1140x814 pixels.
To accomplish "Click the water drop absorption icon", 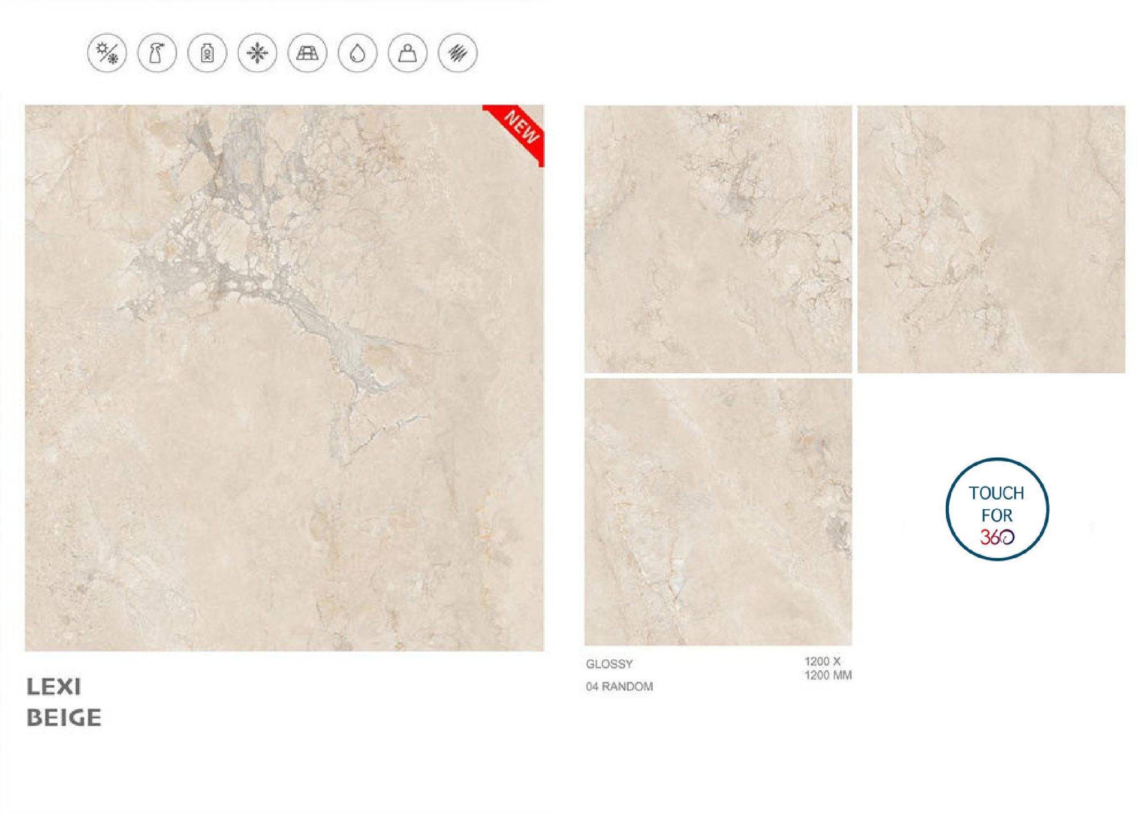I will [357, 53].
